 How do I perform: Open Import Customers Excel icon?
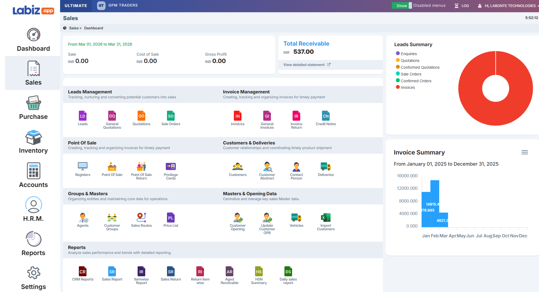click(x=326, y=218)
